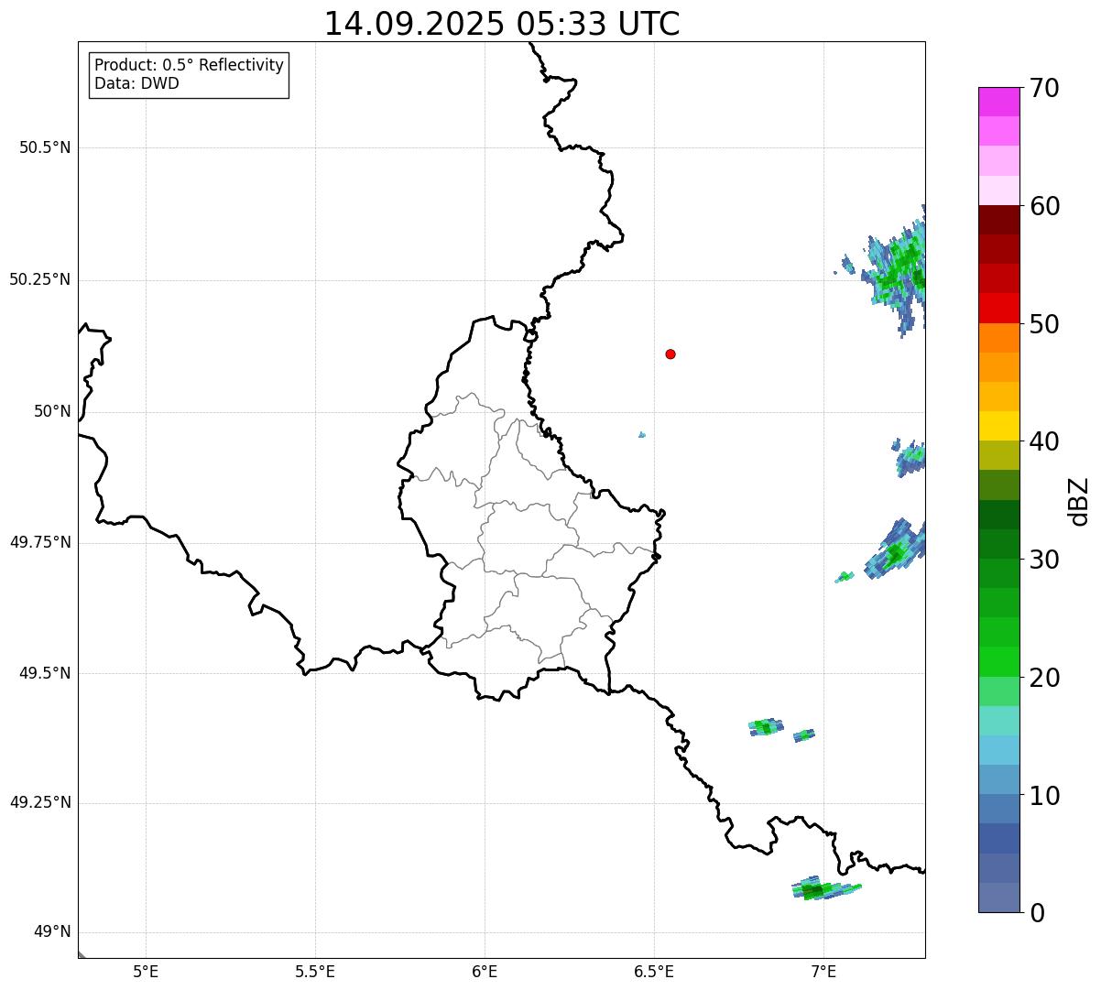Click the "7°E" longitude label
The width and height of the screenshot is (1101, 990).
[x=823, y=972]
